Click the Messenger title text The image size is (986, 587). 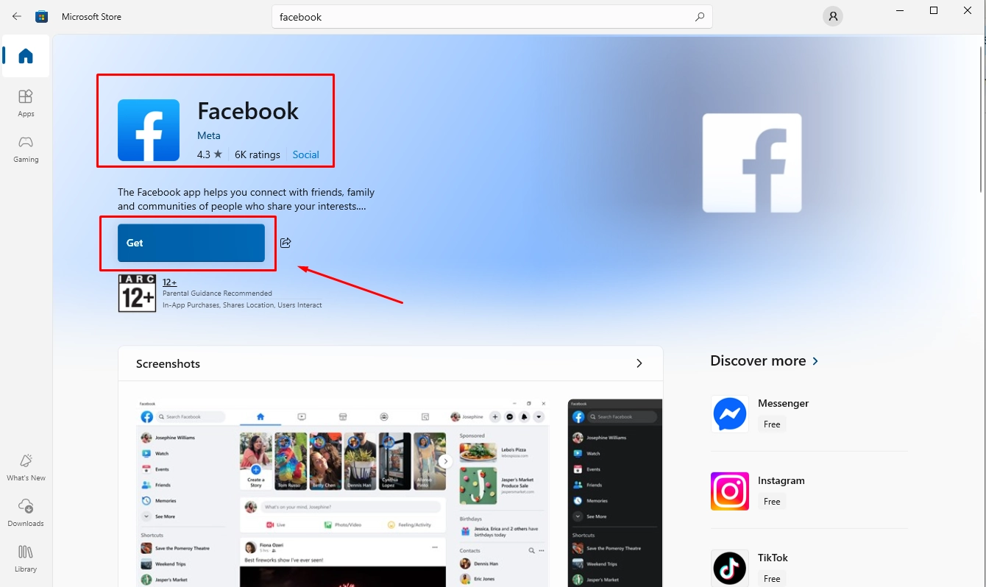click(x=784, y=403)
